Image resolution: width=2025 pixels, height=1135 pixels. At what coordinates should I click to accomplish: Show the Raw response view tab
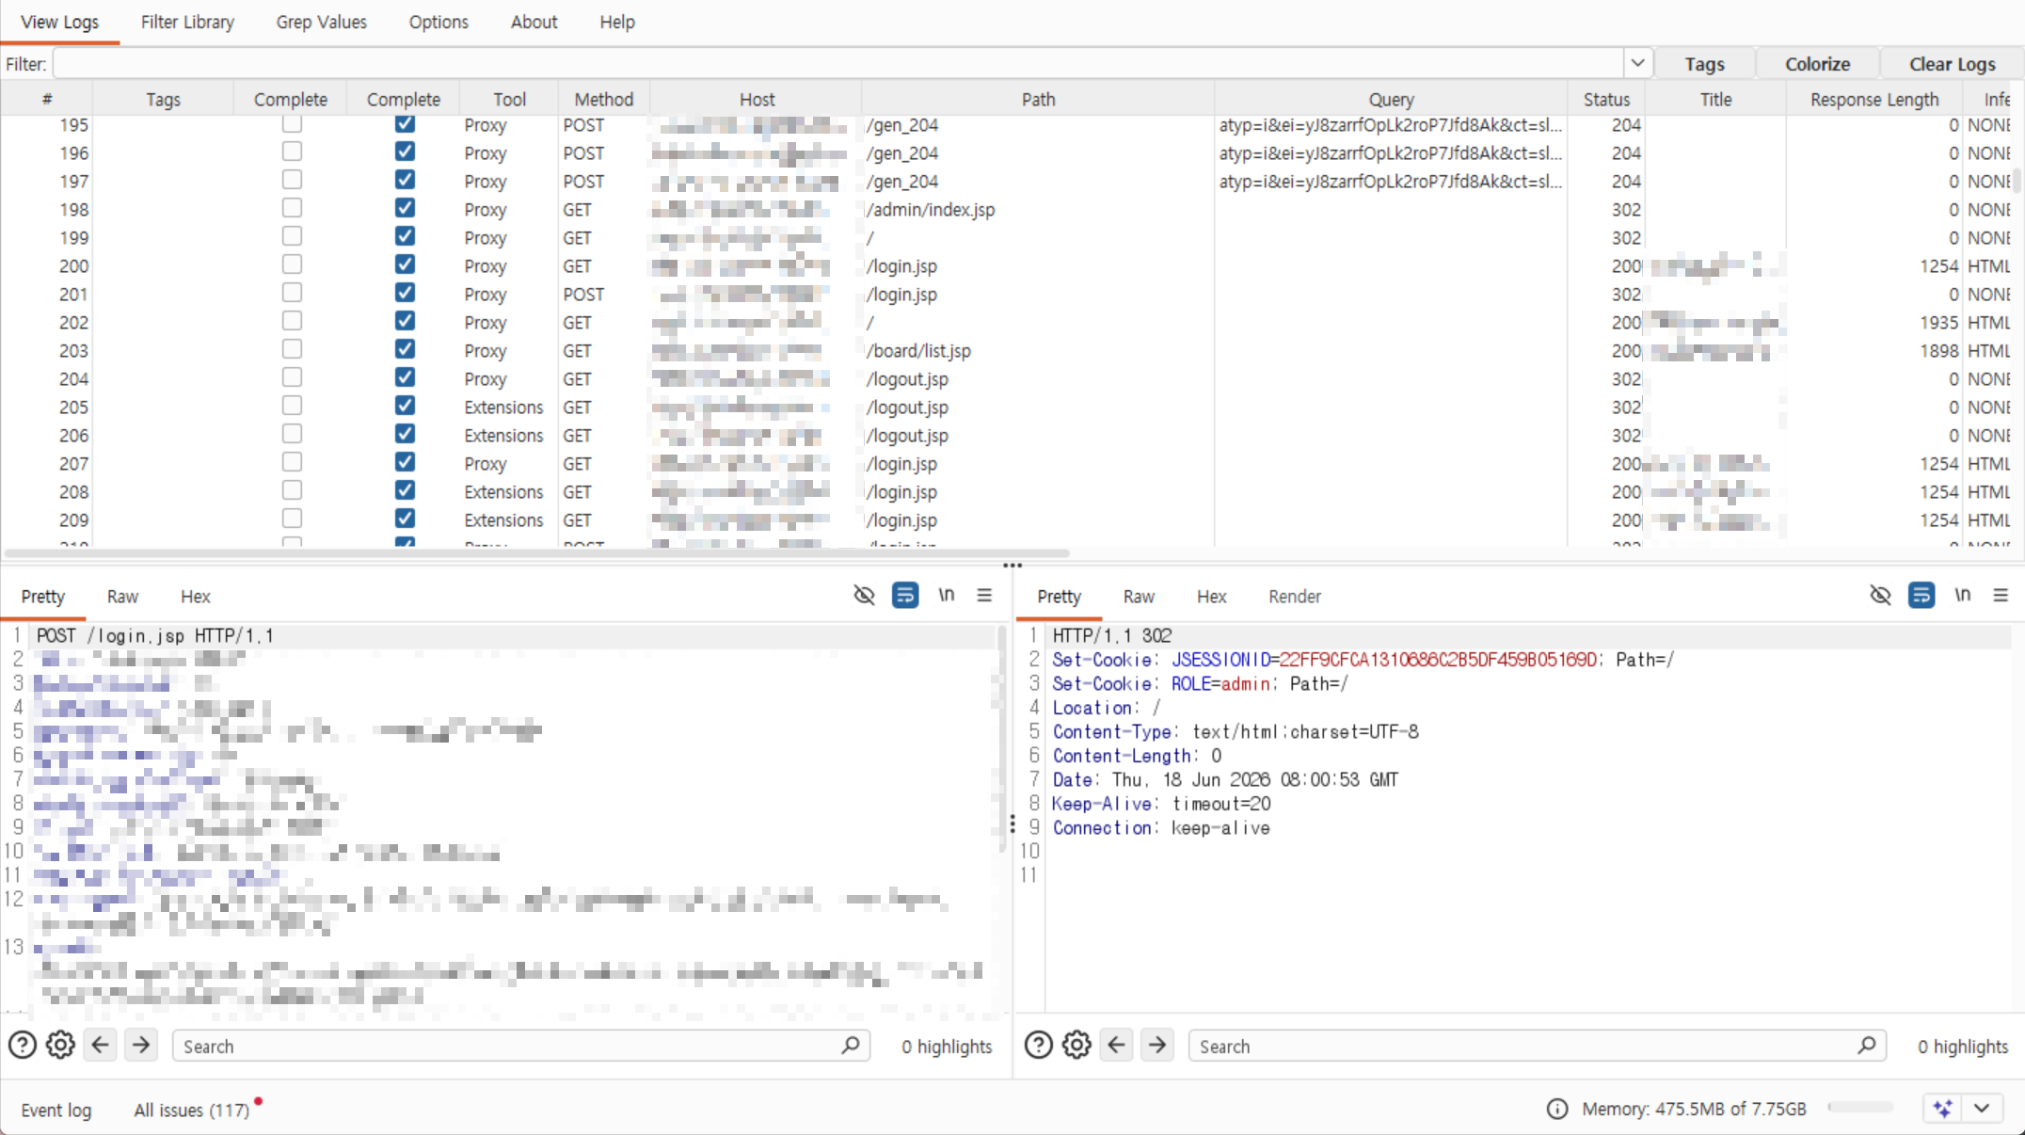(1139, 596)
